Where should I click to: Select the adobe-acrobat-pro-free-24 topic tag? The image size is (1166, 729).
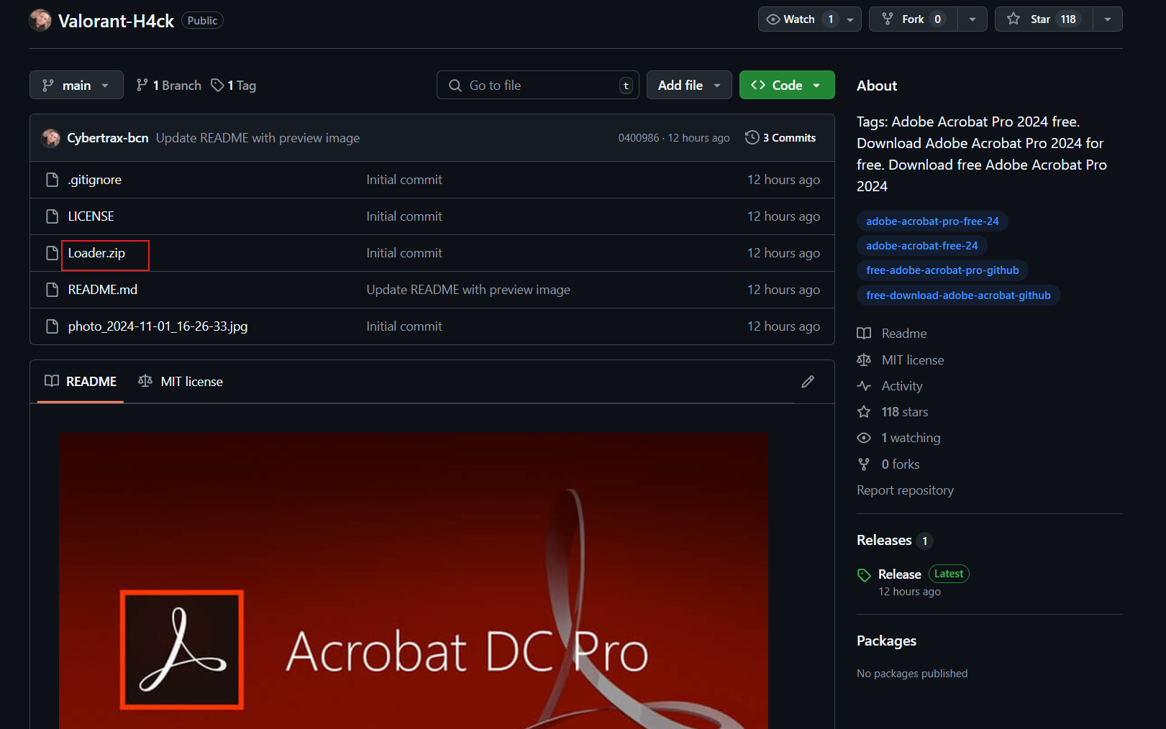pos(932,221)
